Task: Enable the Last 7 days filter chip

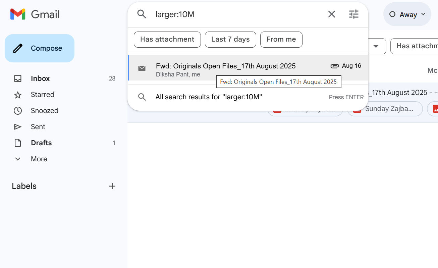Action: coord(230,39)
